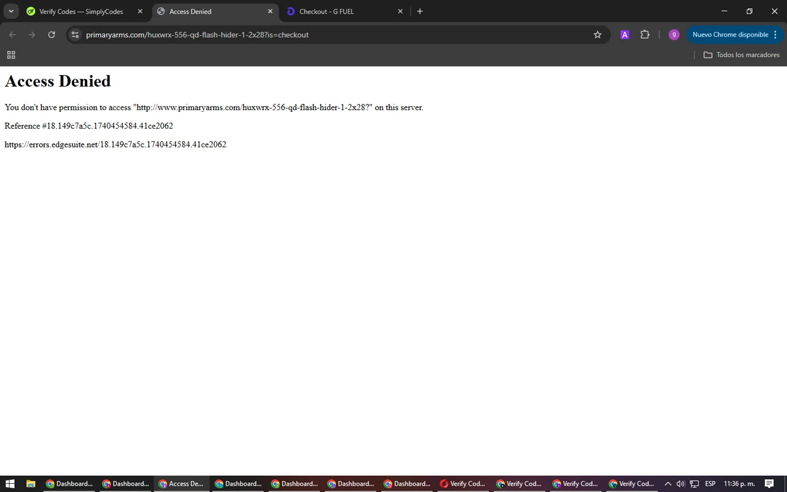
Task: Switch to the Verify Codes — SimplyCodes tab
Action: coord(81,12)
